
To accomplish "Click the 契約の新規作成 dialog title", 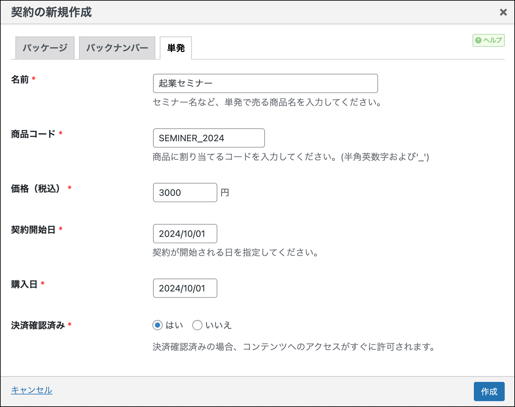I will click(x=51, y=12).
